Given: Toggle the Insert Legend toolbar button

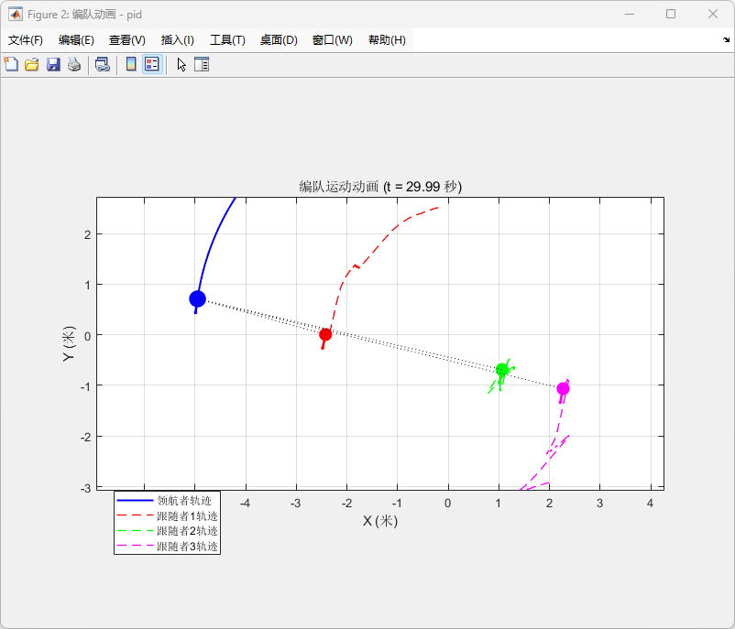Looking at the screenshot, I should tap(152, 64).
